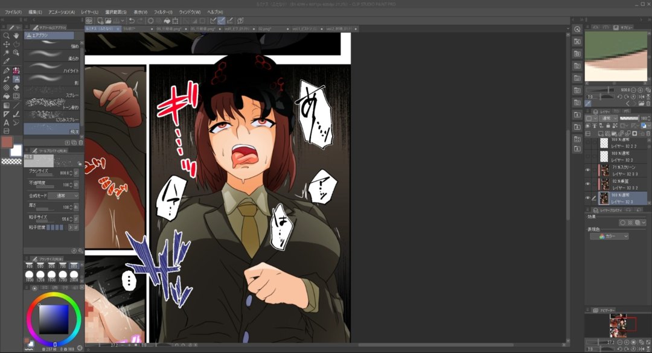The width and height of the screenshot is (652, 353).
Task: Open the ファイル(F) menu
Action: click(13, 12)
